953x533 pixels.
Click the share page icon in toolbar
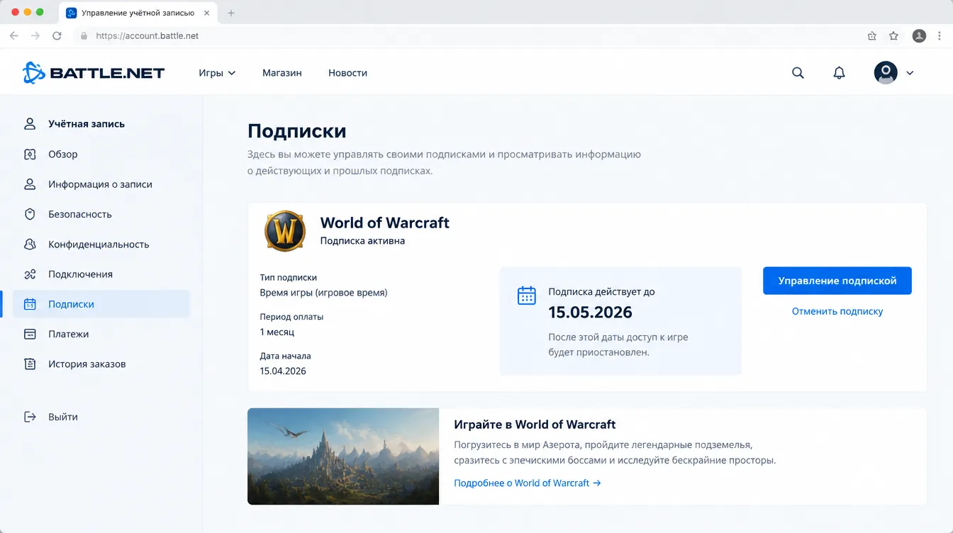click(x=872, y=35)
